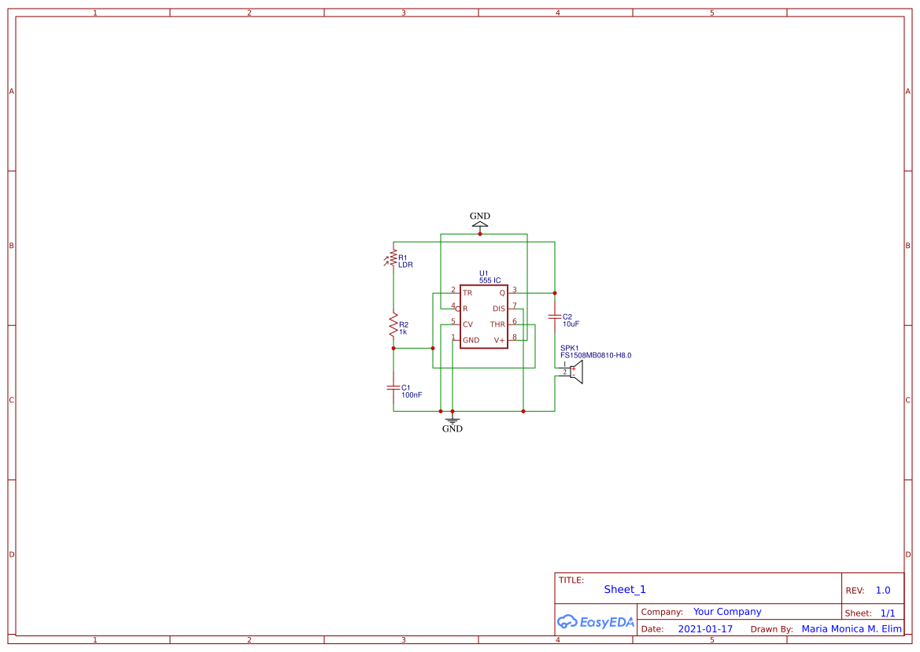Viewport: 920px width, 652px height.
Task: Select the 'Maria Monica M. Elim' drawn-by text
Action: tap(852, 628)
